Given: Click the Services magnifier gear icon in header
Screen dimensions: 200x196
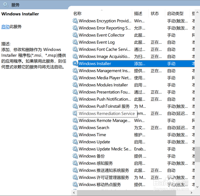Looking at the screenshot, I should pyautogui.click(x=6, y=5).
